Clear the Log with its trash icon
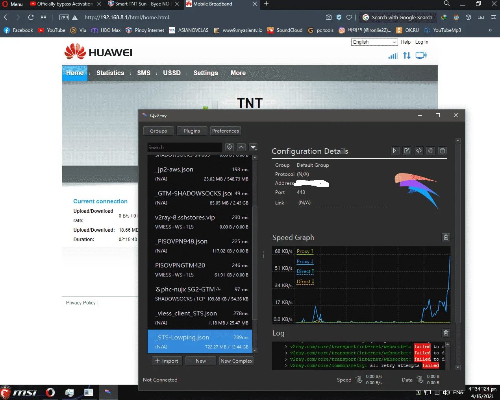The height and width of the screenshot is (400, 500). (446, 333)
